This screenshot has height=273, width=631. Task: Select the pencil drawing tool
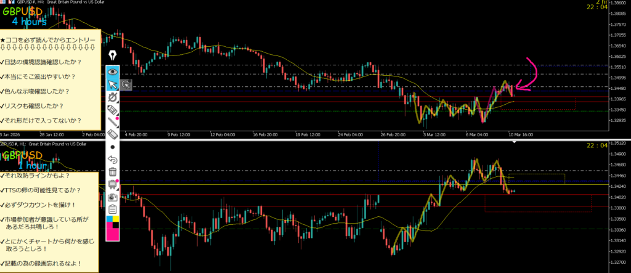click(113, 122)
